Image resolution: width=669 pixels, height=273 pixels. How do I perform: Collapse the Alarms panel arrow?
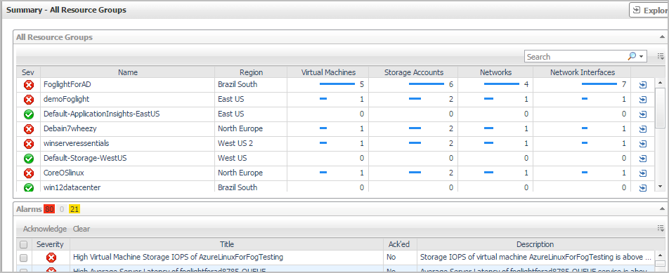point(662,208)
